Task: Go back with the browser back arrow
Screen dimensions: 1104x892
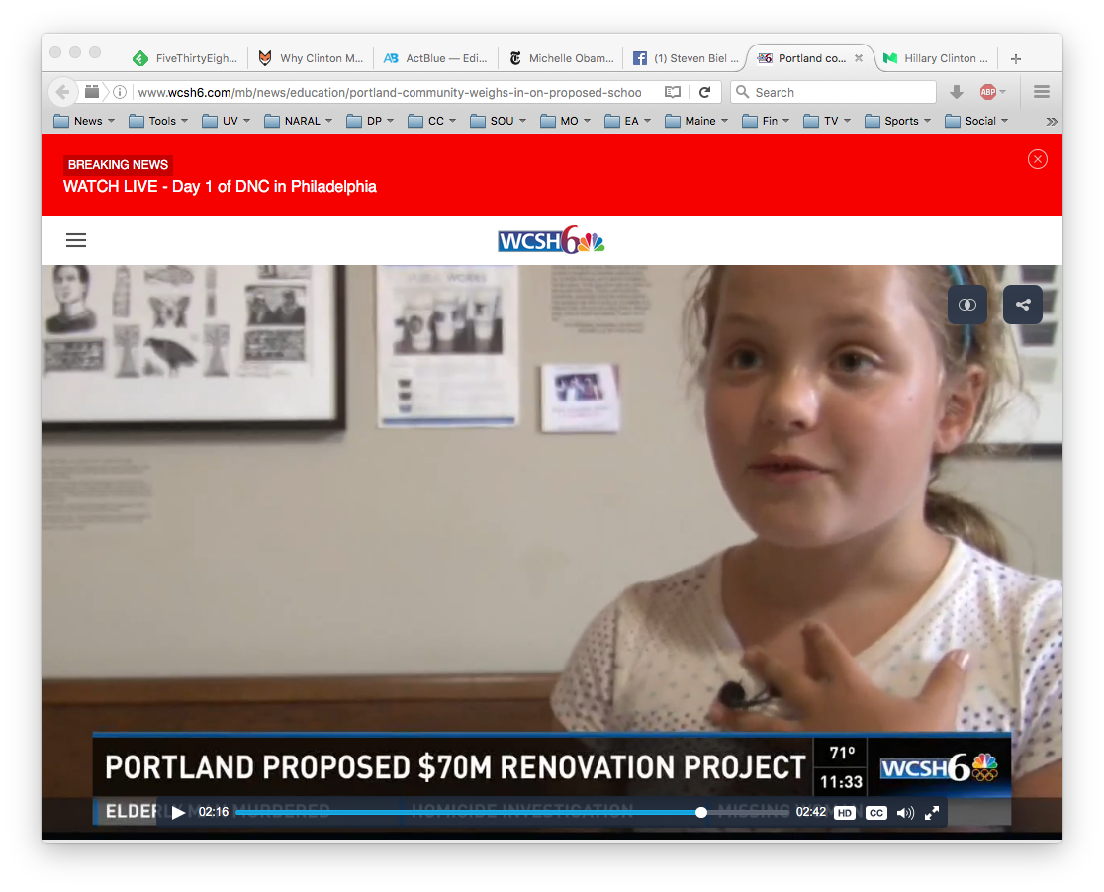Action: point(62,92)
